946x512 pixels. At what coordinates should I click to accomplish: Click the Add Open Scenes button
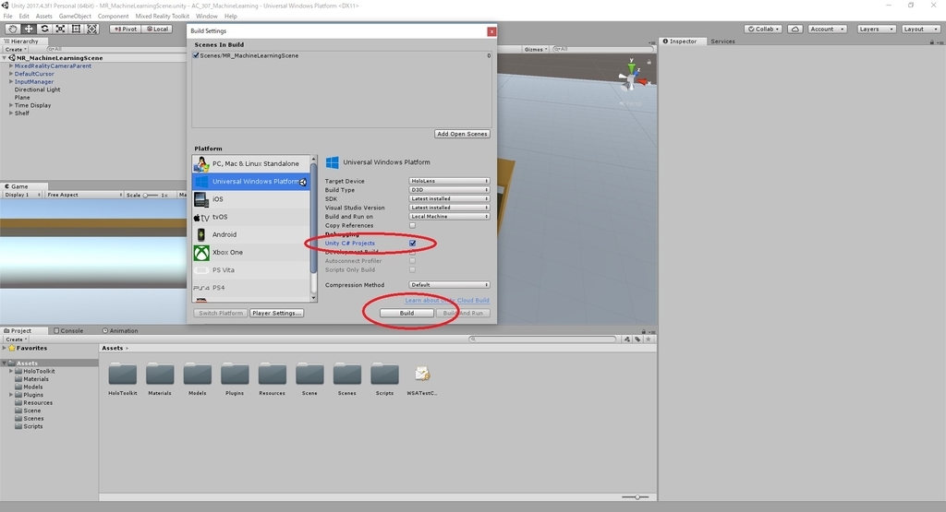tap(462, 134)
